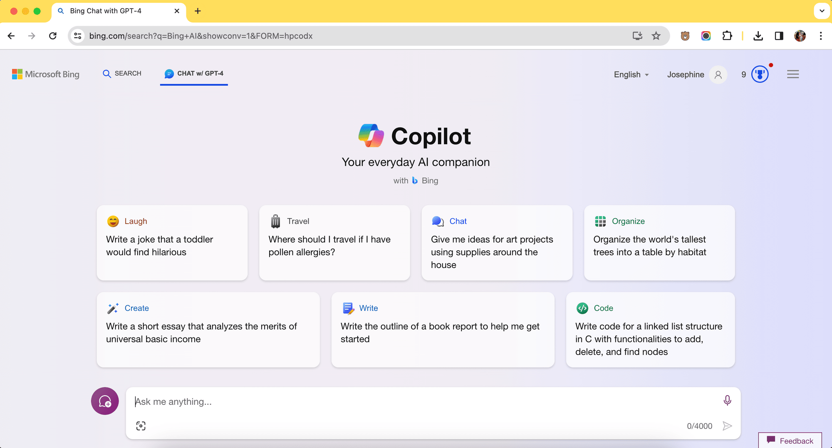Select the Laugh toddler joke card
The height and width of the screenshot is (448, 832).
[x=172, y=243]
